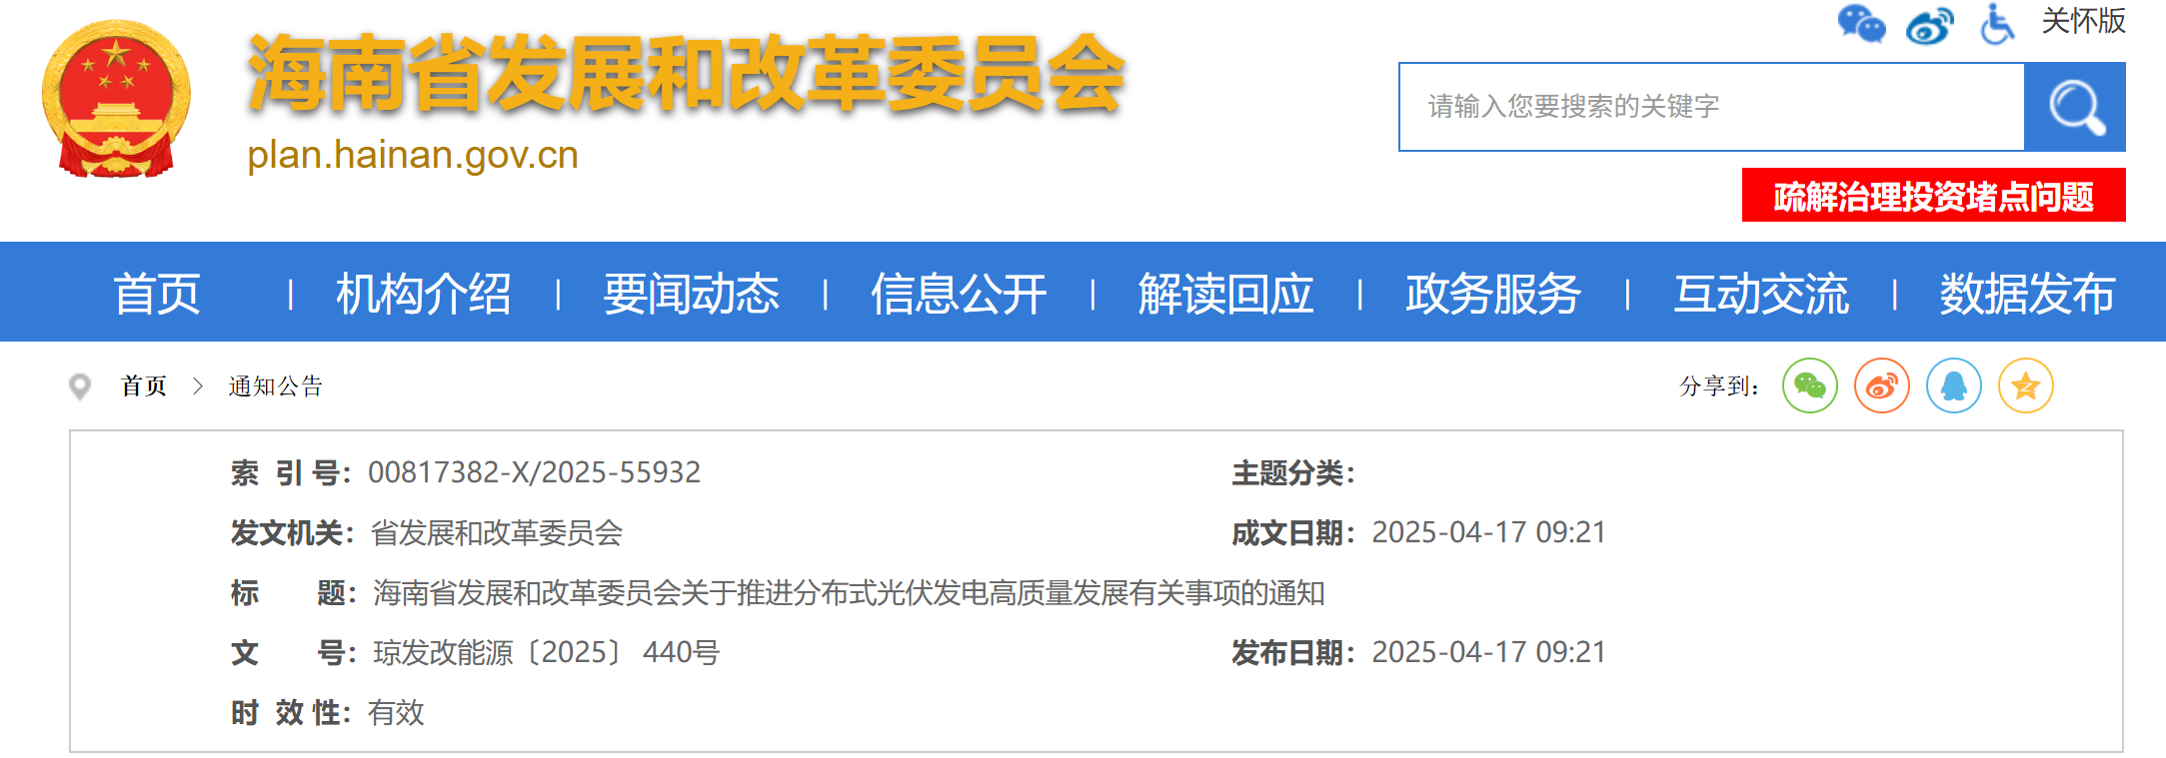Click the plan.hainan.gov.cn site address
This screenshot has height=758, width=2166.
(413, 155)
